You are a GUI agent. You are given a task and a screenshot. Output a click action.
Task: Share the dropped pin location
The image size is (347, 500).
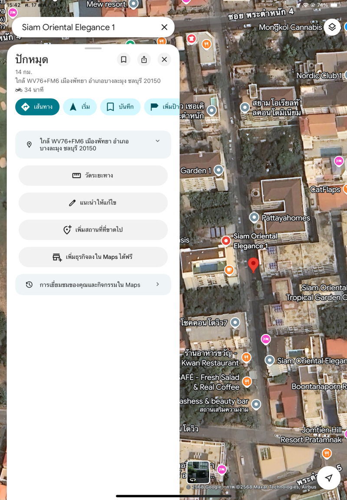coord(144,60)
